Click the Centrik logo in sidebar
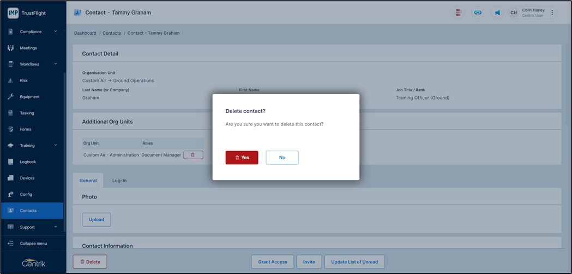This screenshot has width=572, height=274. [x=34, y=263]
